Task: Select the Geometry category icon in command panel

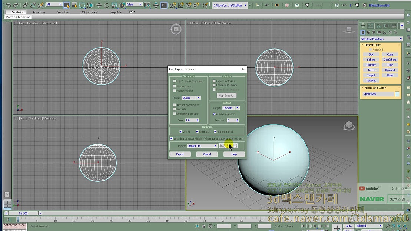Action: click(x=363, y=32)
